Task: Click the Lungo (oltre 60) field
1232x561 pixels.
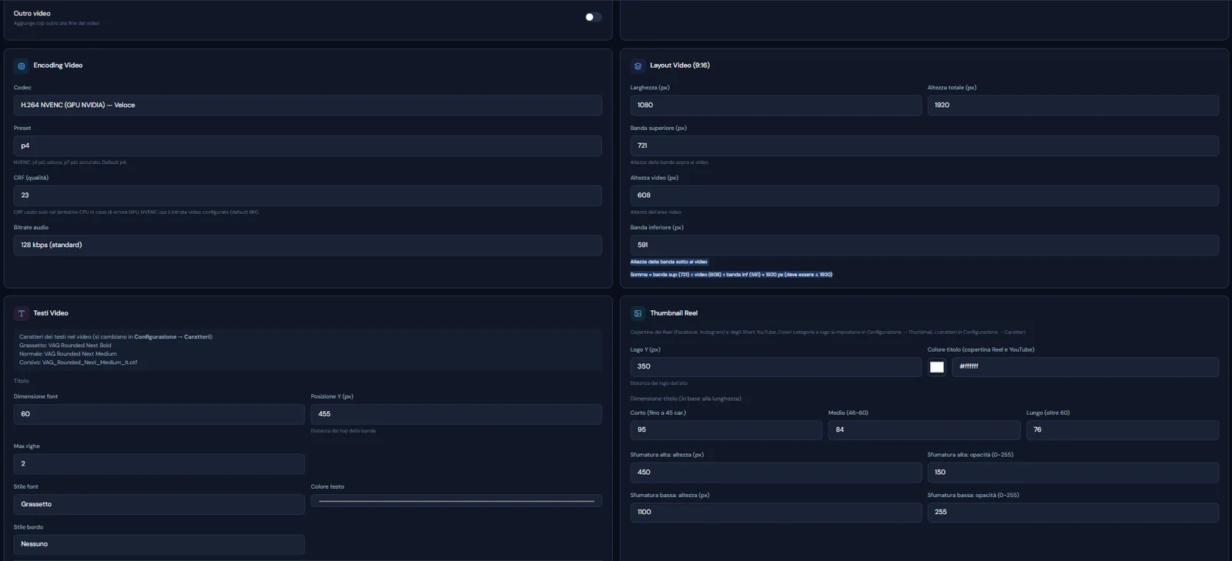Action: tap(1122, 430)
